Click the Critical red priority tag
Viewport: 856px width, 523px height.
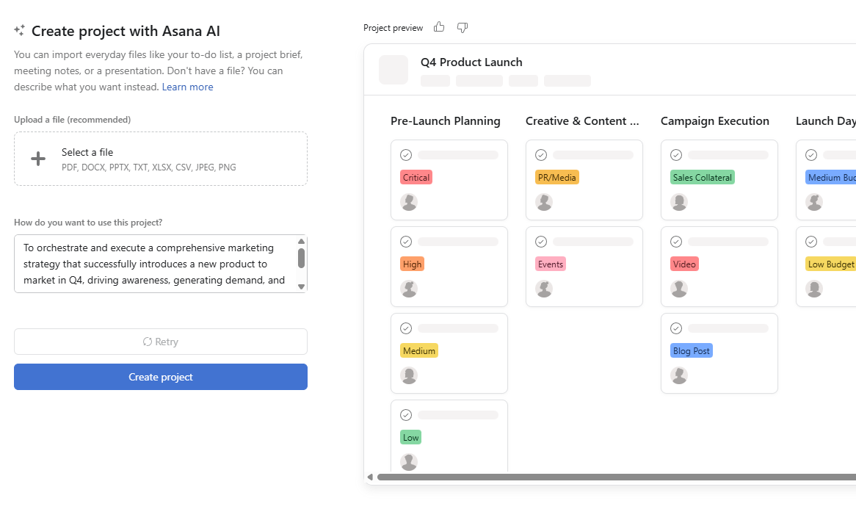pos(416,177)
